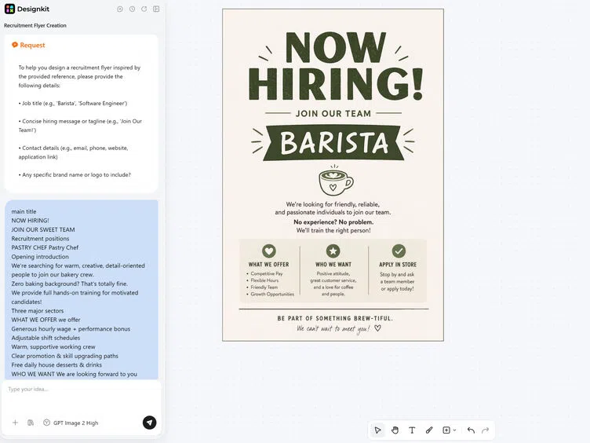
Task: Select the brush draw tool
Action: pos(429,430)
